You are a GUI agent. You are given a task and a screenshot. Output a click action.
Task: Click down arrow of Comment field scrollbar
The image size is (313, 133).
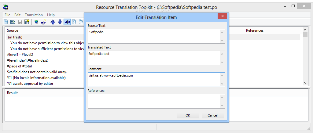point(222,84)
